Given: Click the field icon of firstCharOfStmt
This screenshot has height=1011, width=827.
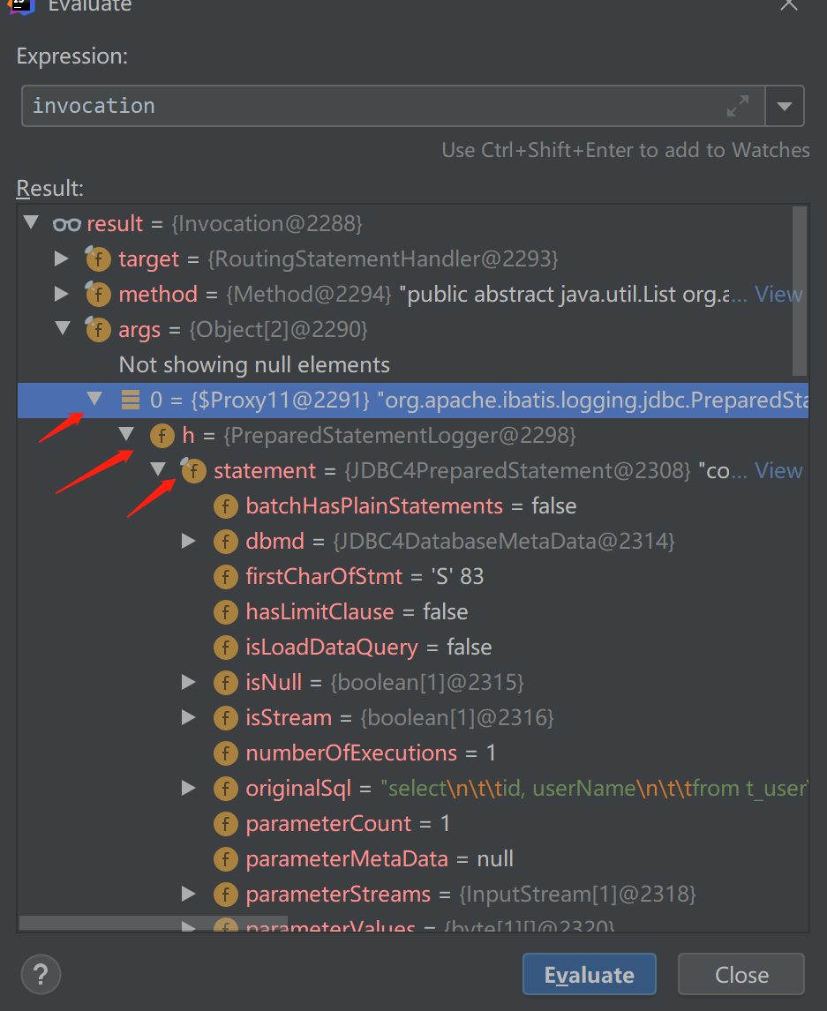Looking at the screenshot, I should click(x=226, y=576).
